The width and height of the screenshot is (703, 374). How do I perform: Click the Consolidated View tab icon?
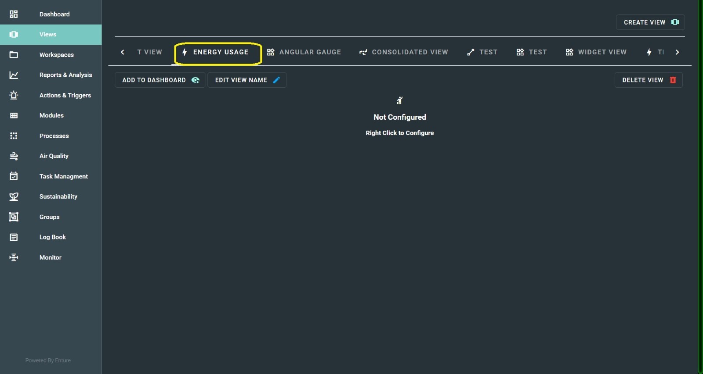[x=363, y=52]
